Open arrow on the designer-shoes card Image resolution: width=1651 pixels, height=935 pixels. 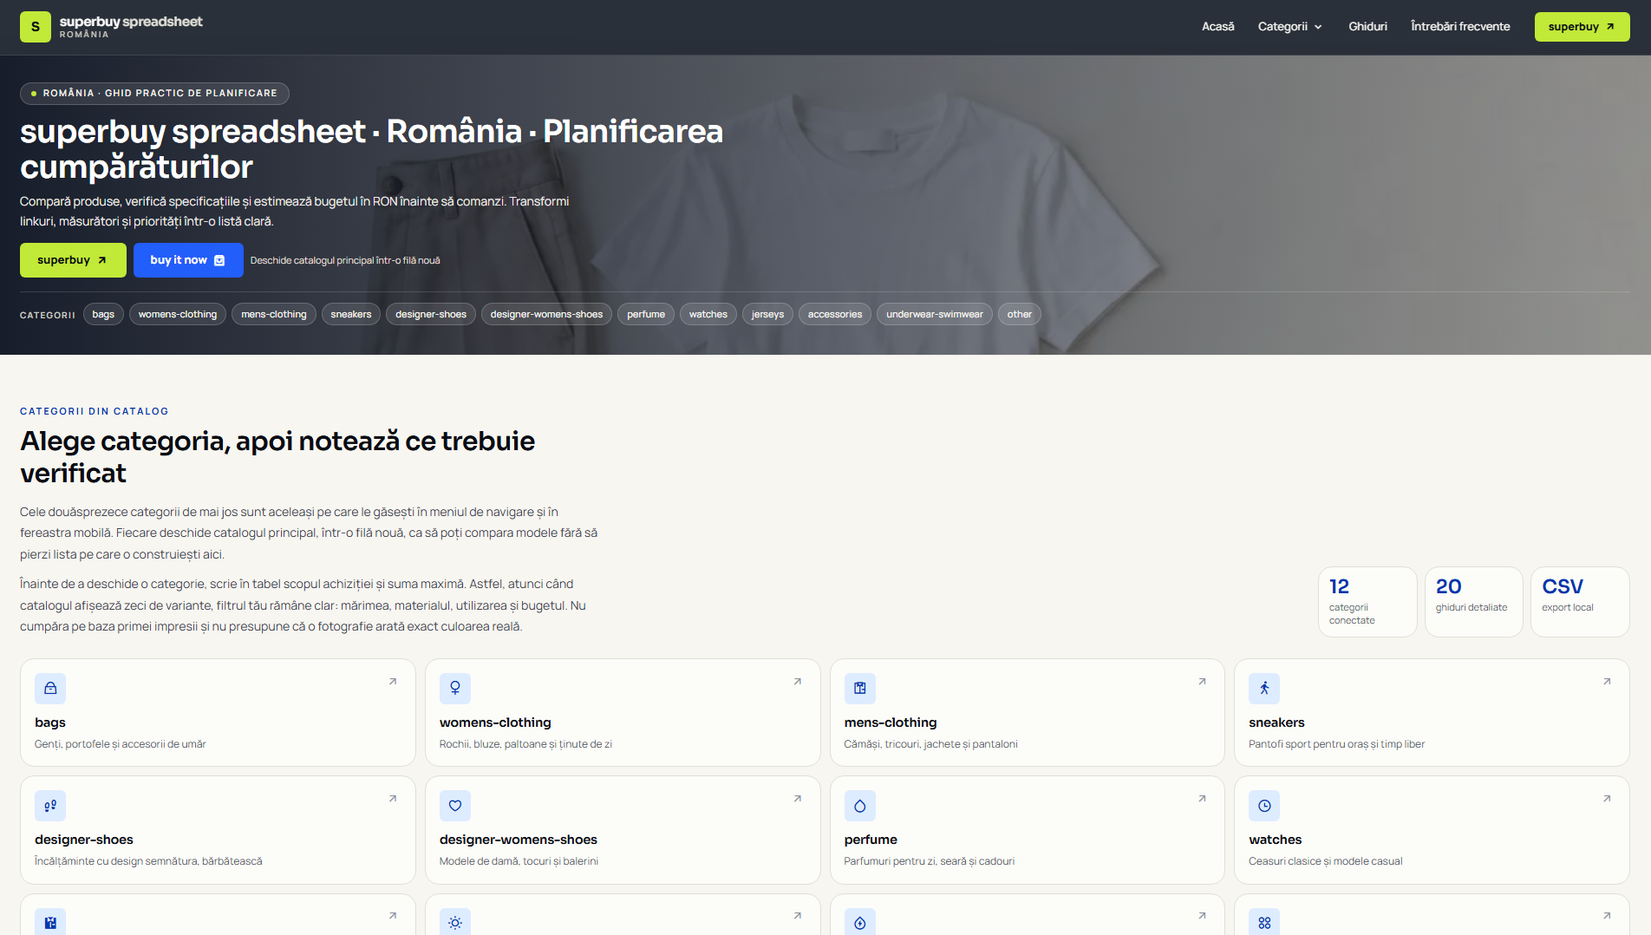tap(393, 799)
